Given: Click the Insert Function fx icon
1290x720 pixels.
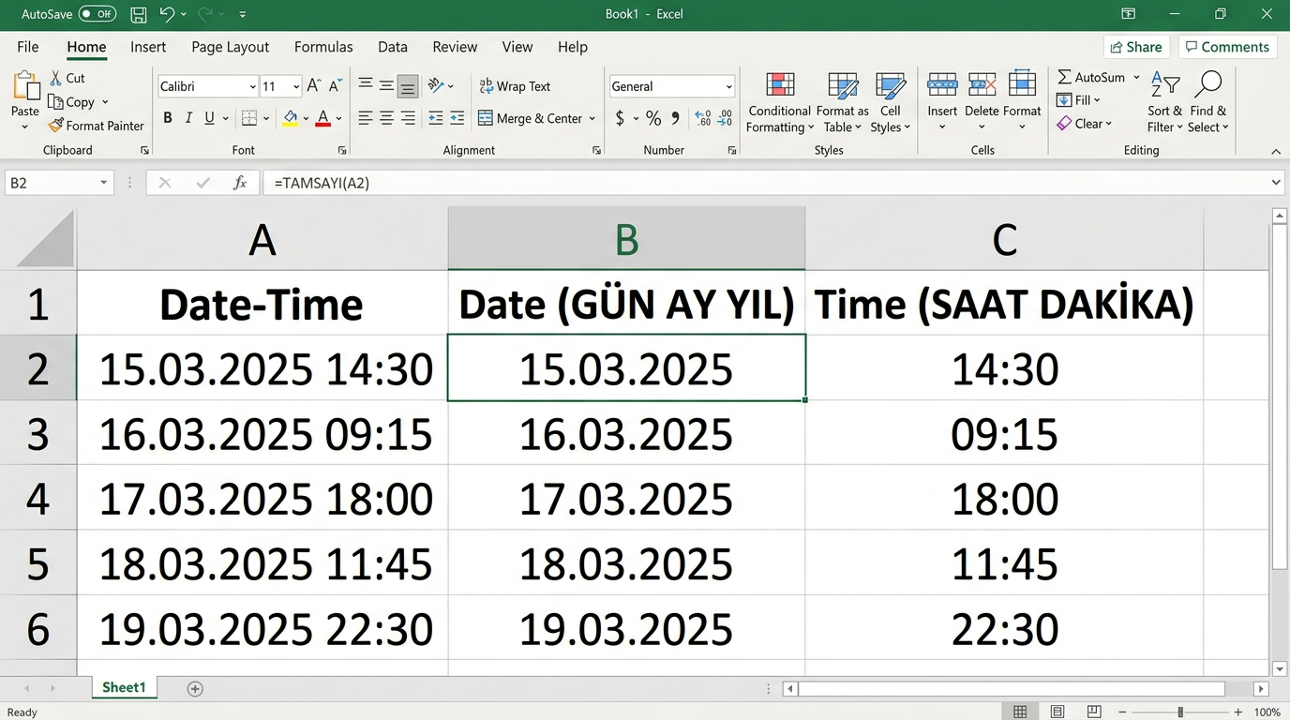Looking at the screenshot, I should point(240,183).
